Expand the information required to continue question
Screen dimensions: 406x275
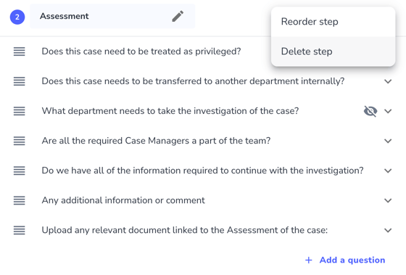point(388,171)
